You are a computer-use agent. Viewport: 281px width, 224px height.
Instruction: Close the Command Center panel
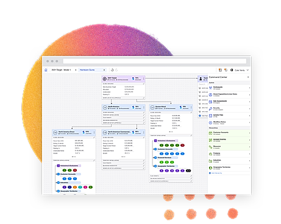point(248,77)
